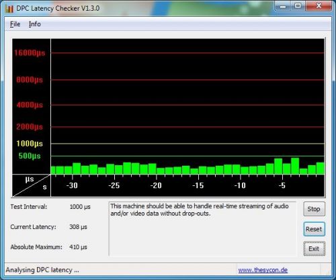Click the -30 second axis marker

[x=72, y=185]
